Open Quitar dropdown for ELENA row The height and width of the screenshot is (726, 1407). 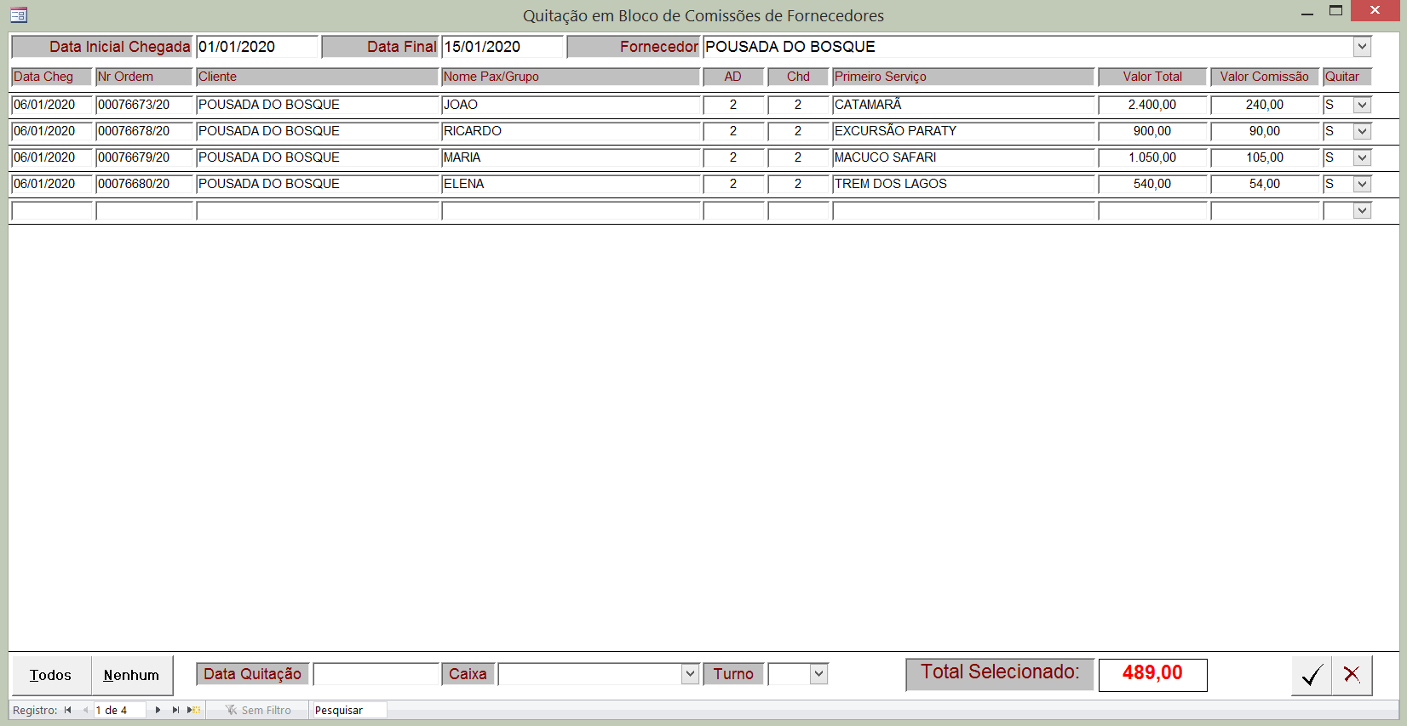click(x=1362, y=185)
